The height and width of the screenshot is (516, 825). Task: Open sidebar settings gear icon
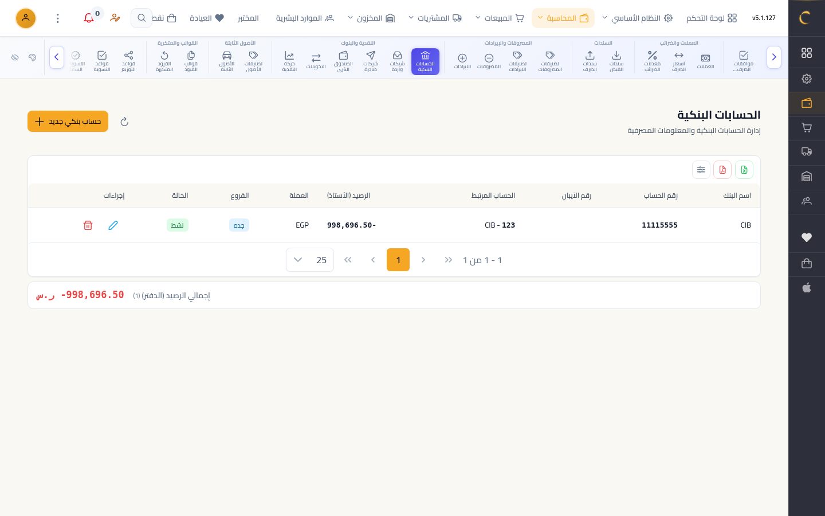coord(807,79)
